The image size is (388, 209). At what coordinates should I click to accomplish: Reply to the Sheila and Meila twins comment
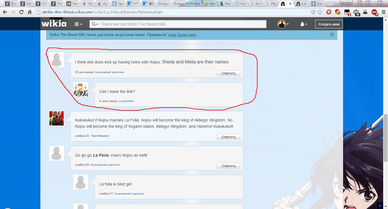tap(228, 73)
